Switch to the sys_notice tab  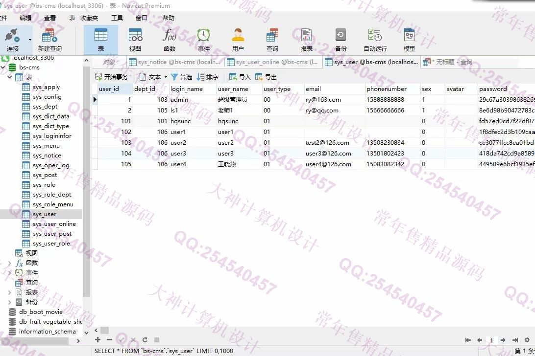click(x=175, y=62)
